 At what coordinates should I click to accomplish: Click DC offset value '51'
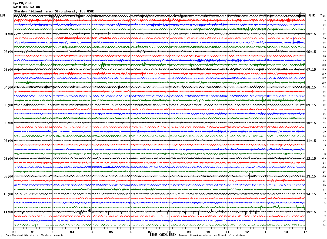coord(324,29)
